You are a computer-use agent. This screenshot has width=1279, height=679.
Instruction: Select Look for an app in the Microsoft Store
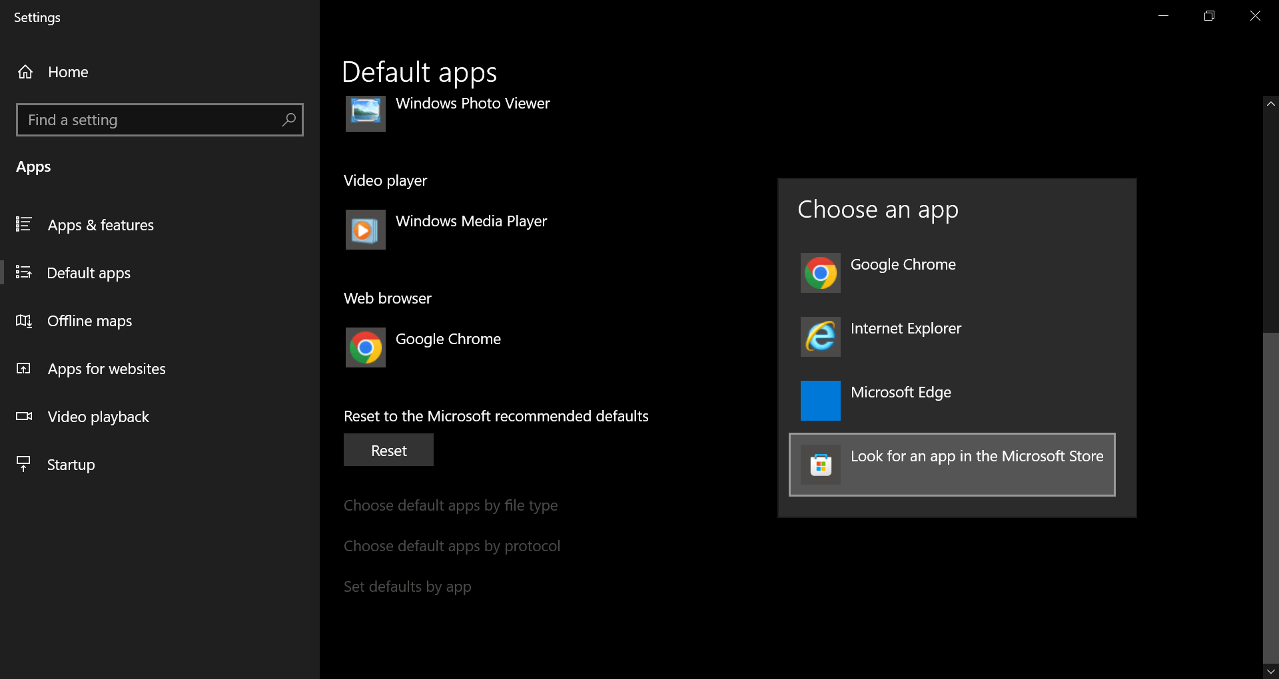[x=952, y=465]
